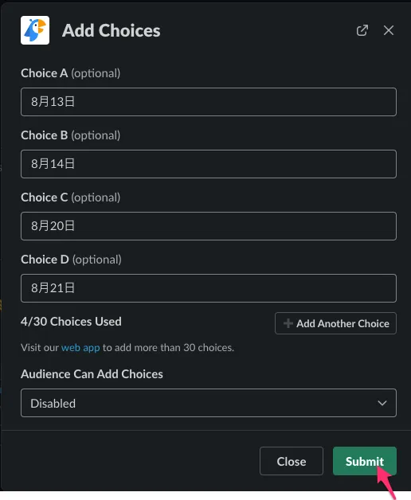
Task: Click the Choice B (optional) label
Action: (71, 135)
